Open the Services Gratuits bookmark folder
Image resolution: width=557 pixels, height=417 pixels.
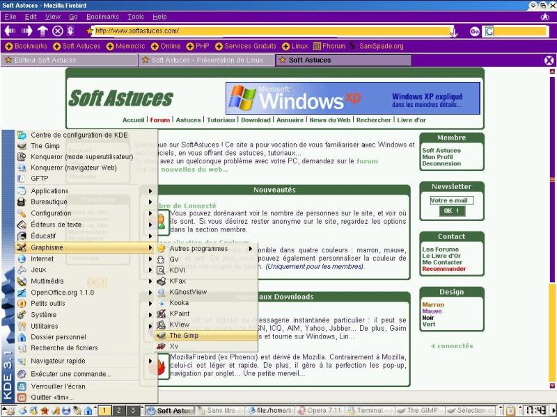[246, 46]
